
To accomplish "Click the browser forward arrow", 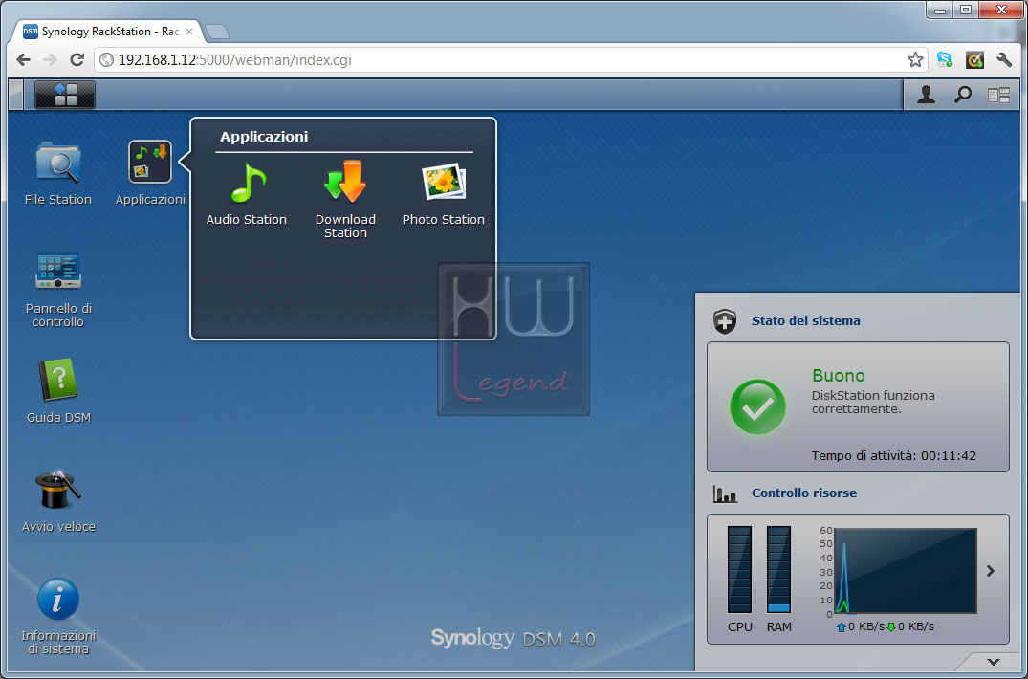I will coord(50,59).
